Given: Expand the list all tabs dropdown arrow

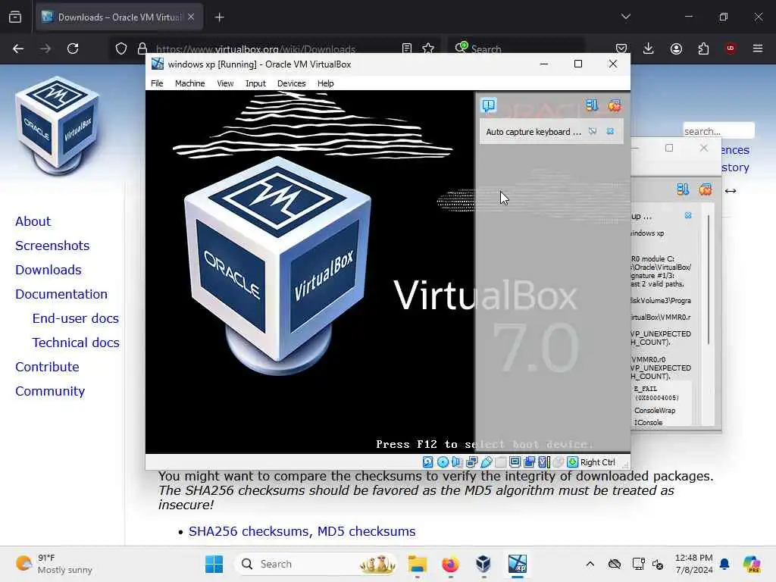Looking at the screenshot, I should [x=625, y=17].
